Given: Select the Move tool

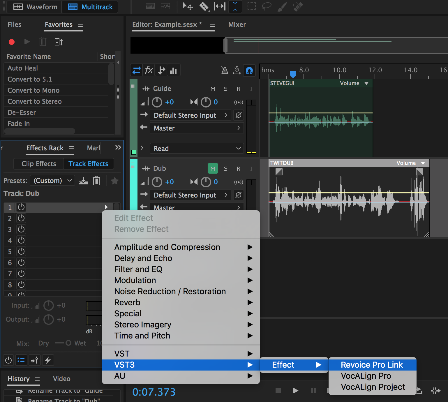Looking at the screenshot, I should coord(188,6).
